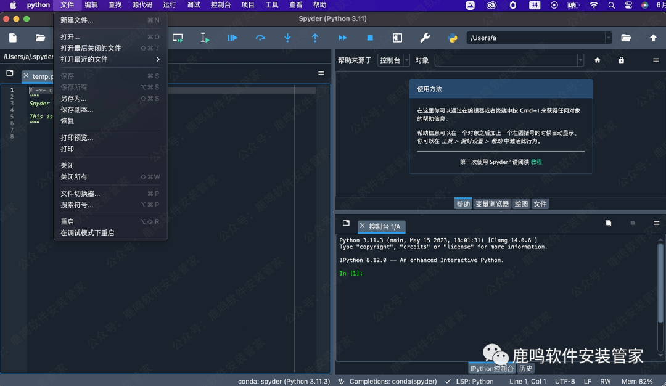Click the help pane home icon

coord(597,60)
